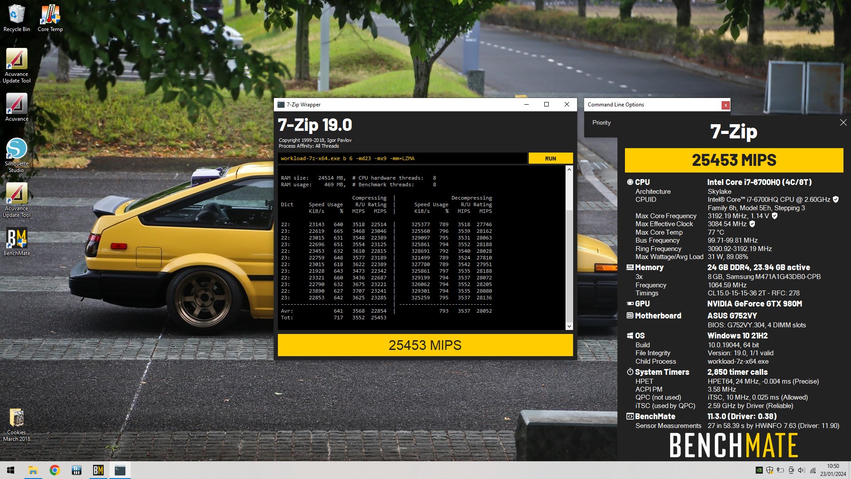
Task: Open Windows Security tray icon
Action: tap(769, 470)
